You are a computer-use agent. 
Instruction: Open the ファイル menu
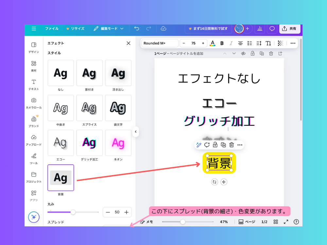[52, 29]
